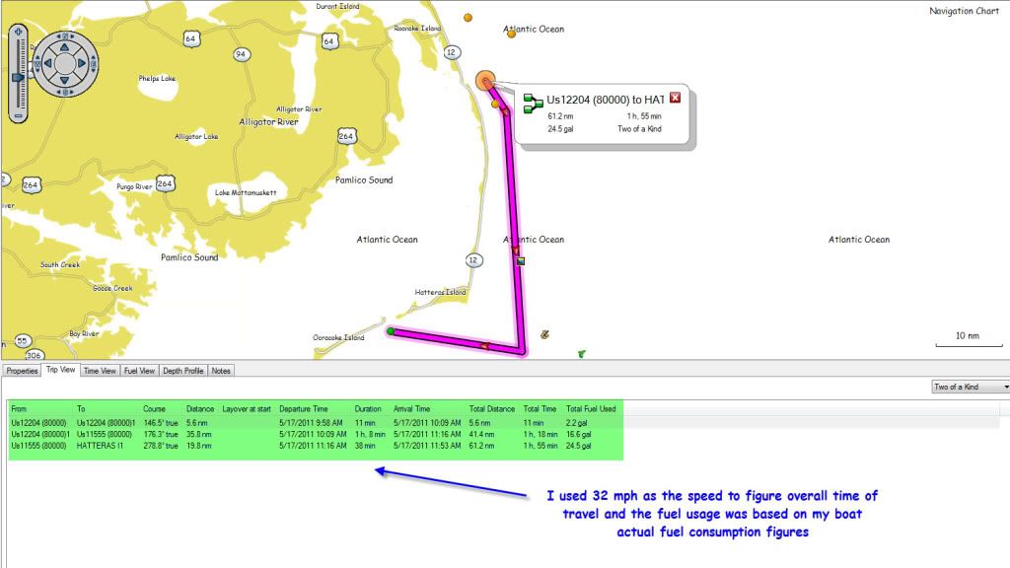Click the zoom-in plus icon on the map
The image size is (1010, 568).
tap(19, 31)
